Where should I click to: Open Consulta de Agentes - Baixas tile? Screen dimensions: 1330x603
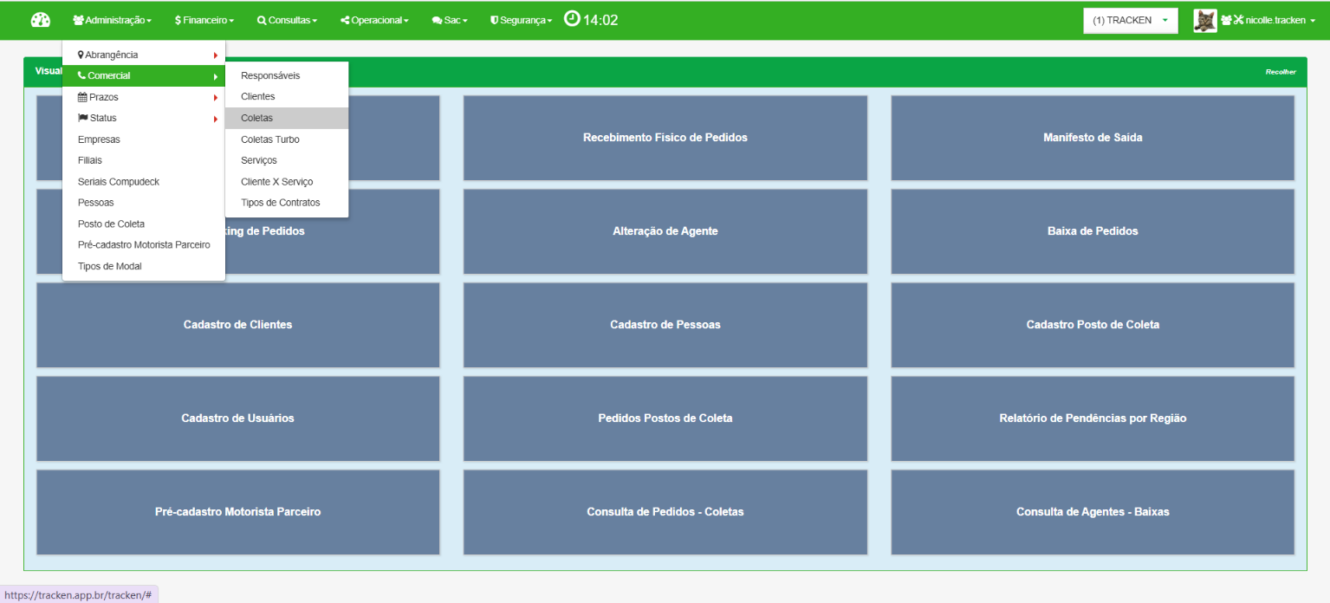pos(1093,512)
